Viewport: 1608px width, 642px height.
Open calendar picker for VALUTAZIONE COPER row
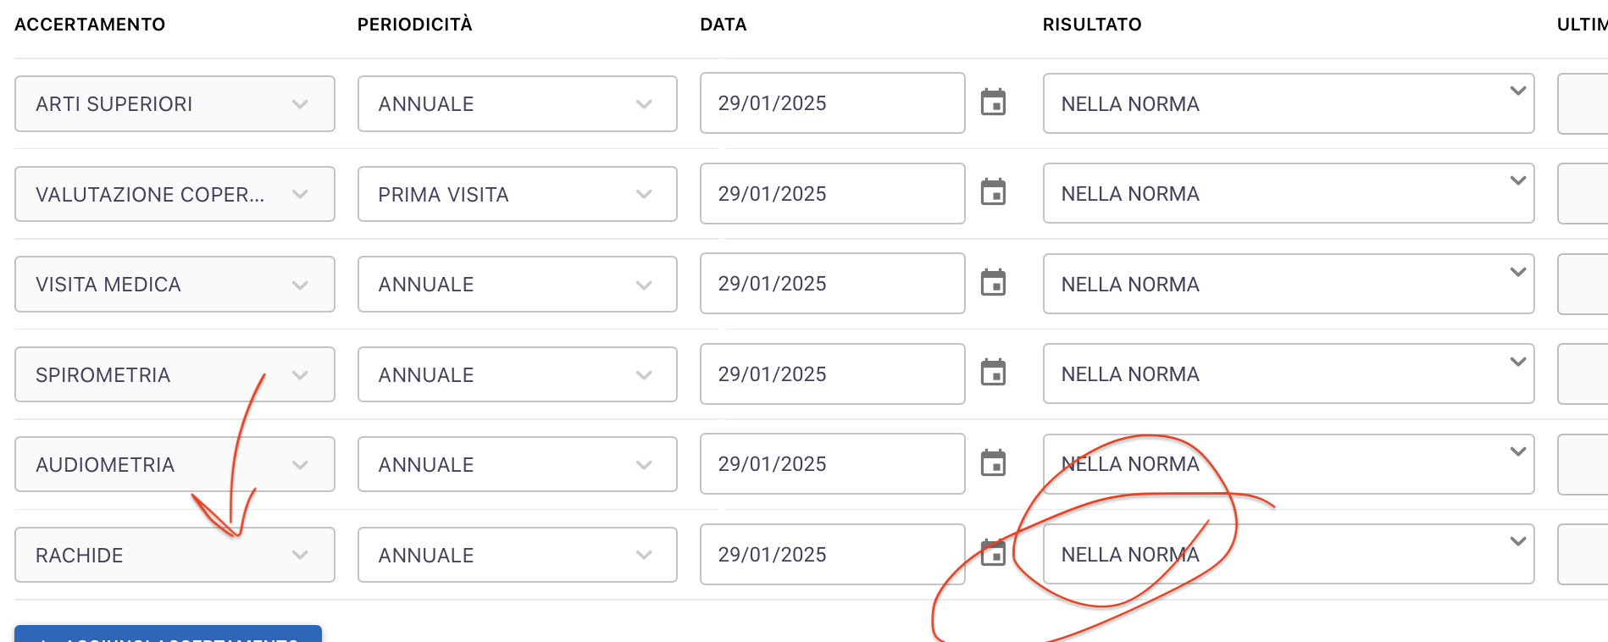tap(993, 192)
